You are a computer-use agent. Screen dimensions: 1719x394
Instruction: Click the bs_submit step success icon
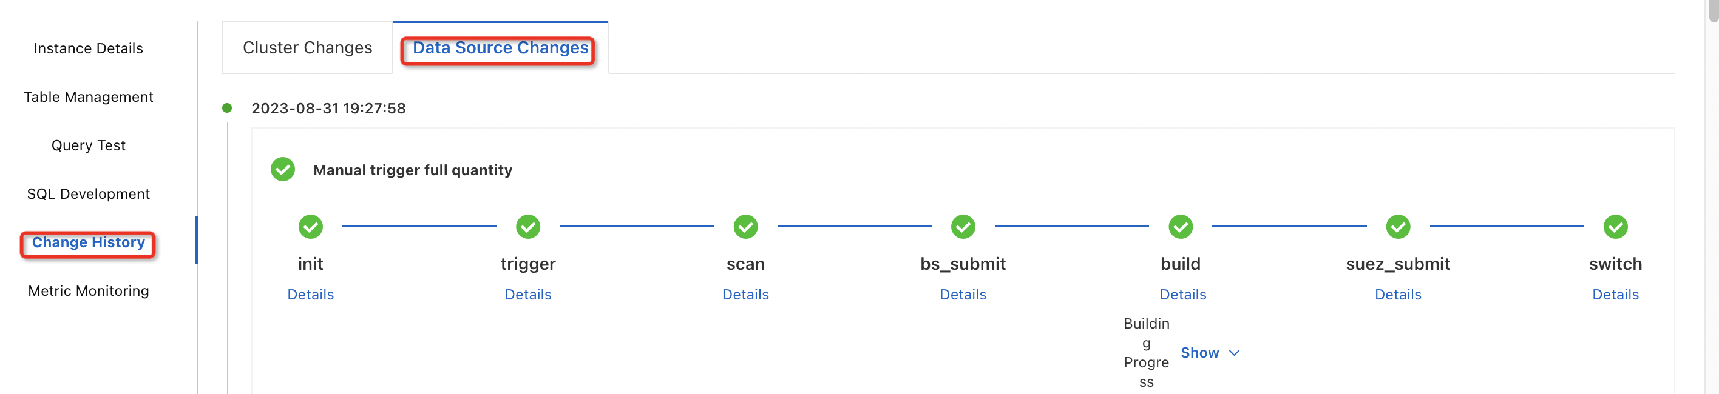click(x=963, y=227)
